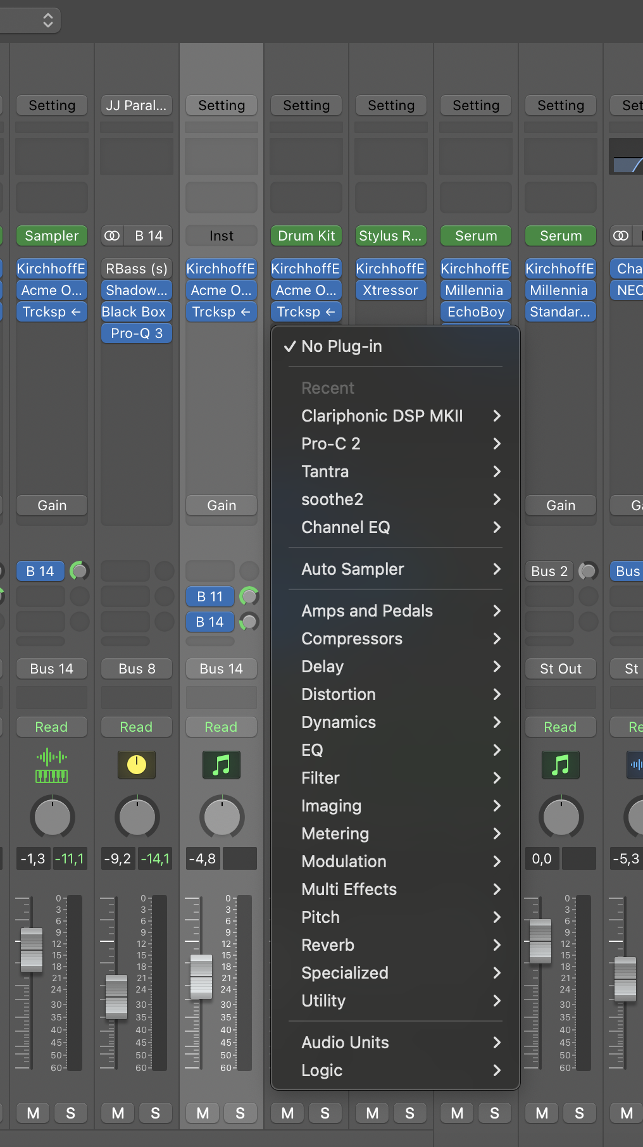Click the Drum Kit instrument slot
This screenshot has width=643, height=1147.
[306, 236]
